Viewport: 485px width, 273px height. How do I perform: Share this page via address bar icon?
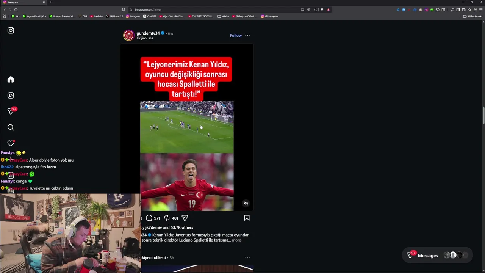tap(315, 9)
